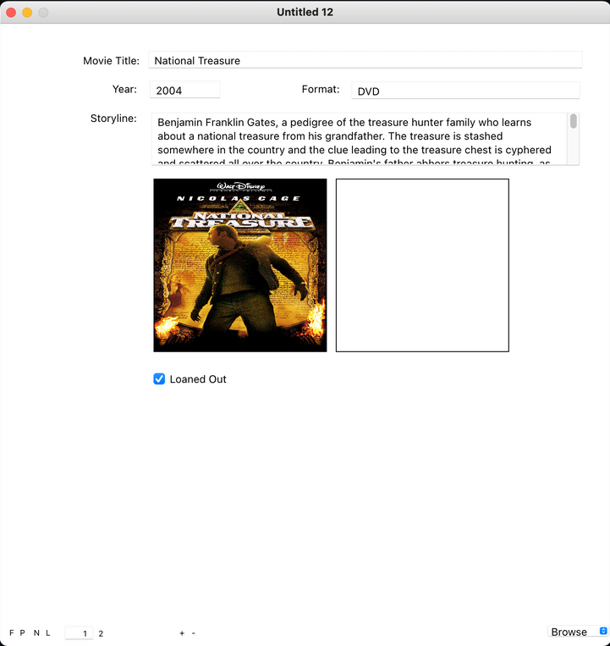Edit the Year field showing 2004
This screenshot has height=646, width=610.
coord(184,90)
